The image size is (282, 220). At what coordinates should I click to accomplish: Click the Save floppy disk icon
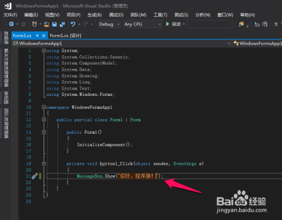[x=55, y=24]
